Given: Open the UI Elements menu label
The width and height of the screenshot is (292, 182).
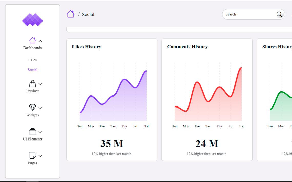Looking at the screenshot, I should [33, 139].
